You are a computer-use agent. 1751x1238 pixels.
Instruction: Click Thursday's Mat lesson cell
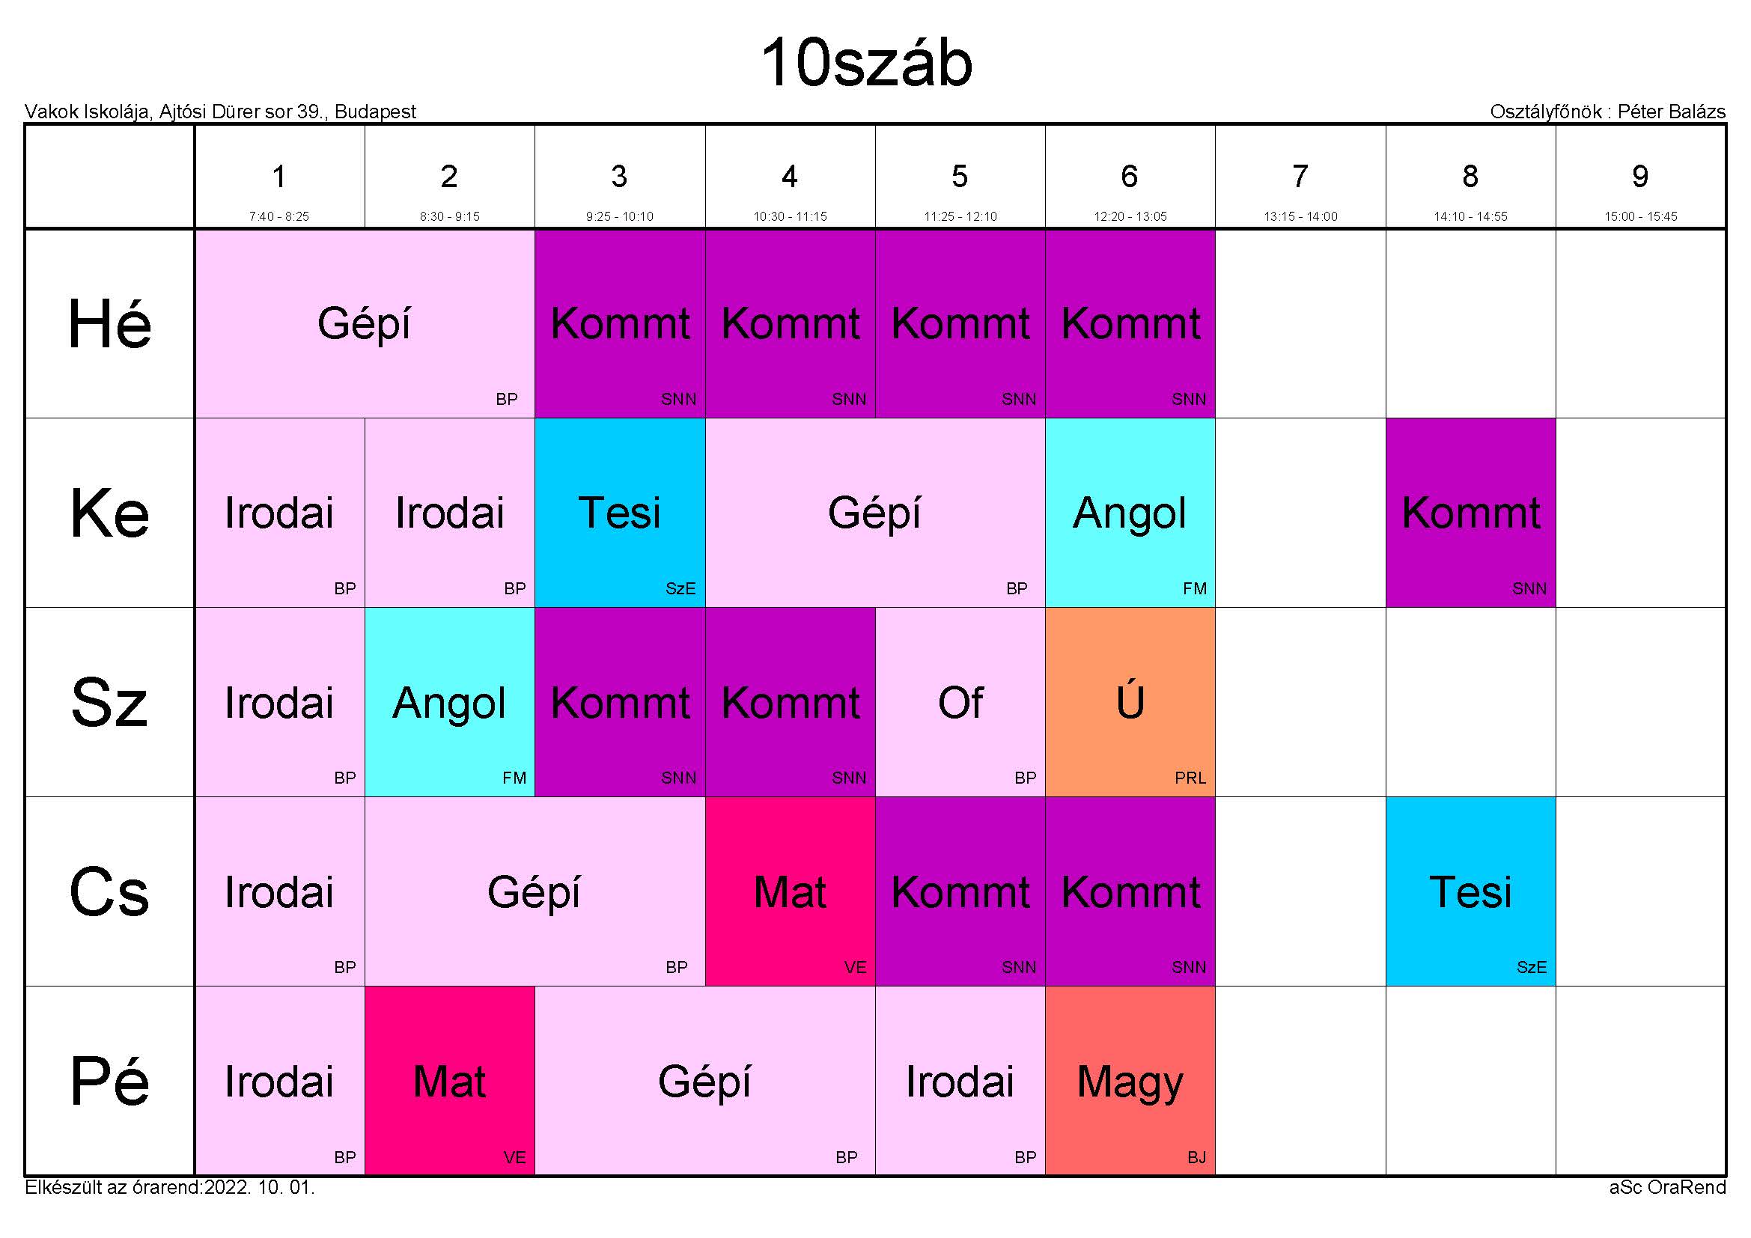pyautogui.click(x=789, y=891)
